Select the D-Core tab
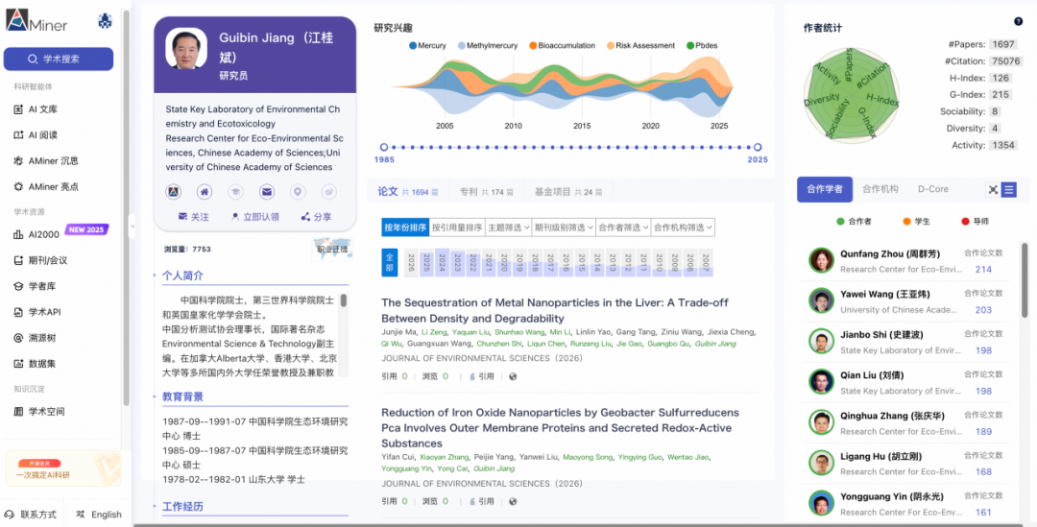Image resolution: width=1037 pixels, height=527 pixels. (932, 189)
